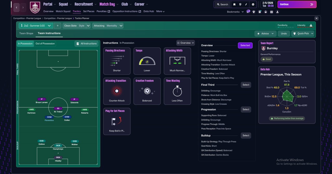This screenshot has height=174, width=332.
Task: Click the pencil edit icon in top toolbar
Action: point(246,4)
